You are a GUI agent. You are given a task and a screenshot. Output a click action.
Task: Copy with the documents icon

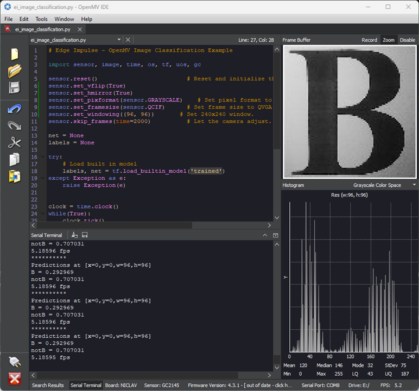pyautogui.click(x=15, y=160)
